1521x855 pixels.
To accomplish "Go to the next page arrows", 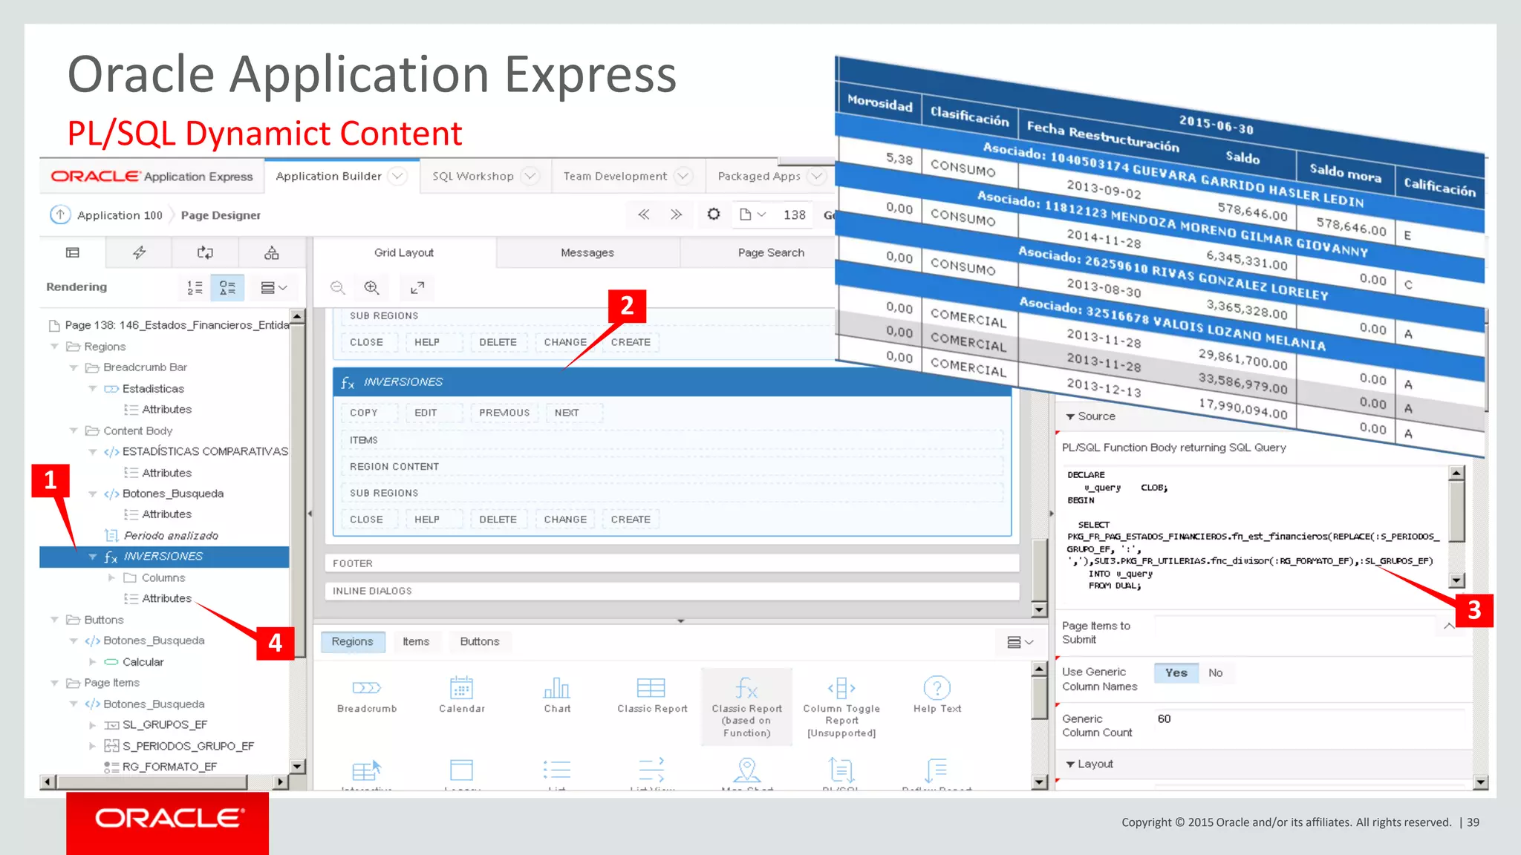I will click(x=676, y=214).
